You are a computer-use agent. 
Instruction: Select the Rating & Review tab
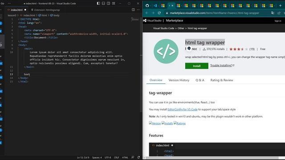(222, 80)
